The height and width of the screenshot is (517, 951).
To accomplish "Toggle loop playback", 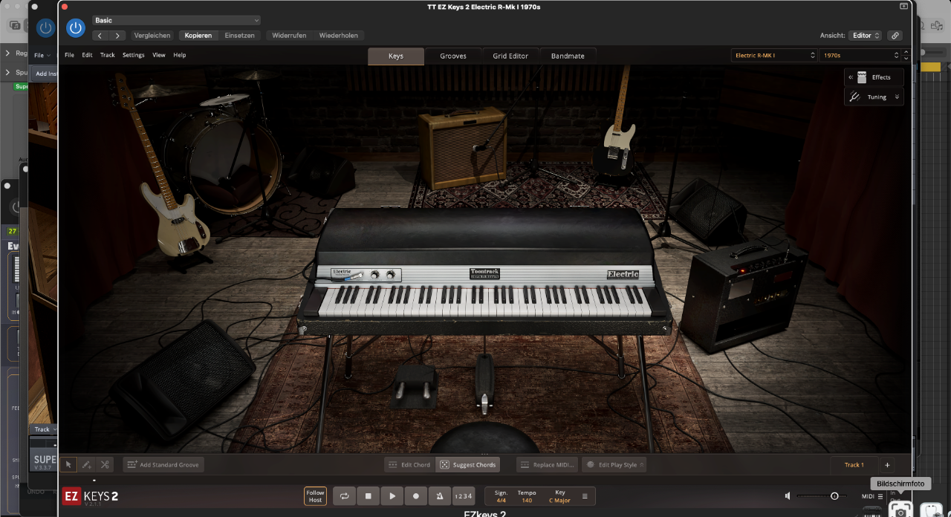I will pos(345,496).
